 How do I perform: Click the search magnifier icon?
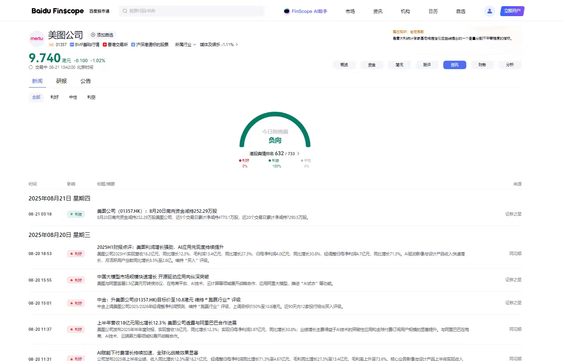tap(125, 11)
